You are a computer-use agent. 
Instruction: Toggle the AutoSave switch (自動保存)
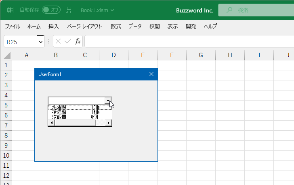tap(51, 10)
